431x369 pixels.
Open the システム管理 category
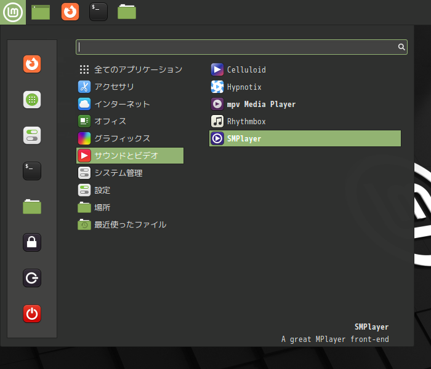[x=130, y=173]
